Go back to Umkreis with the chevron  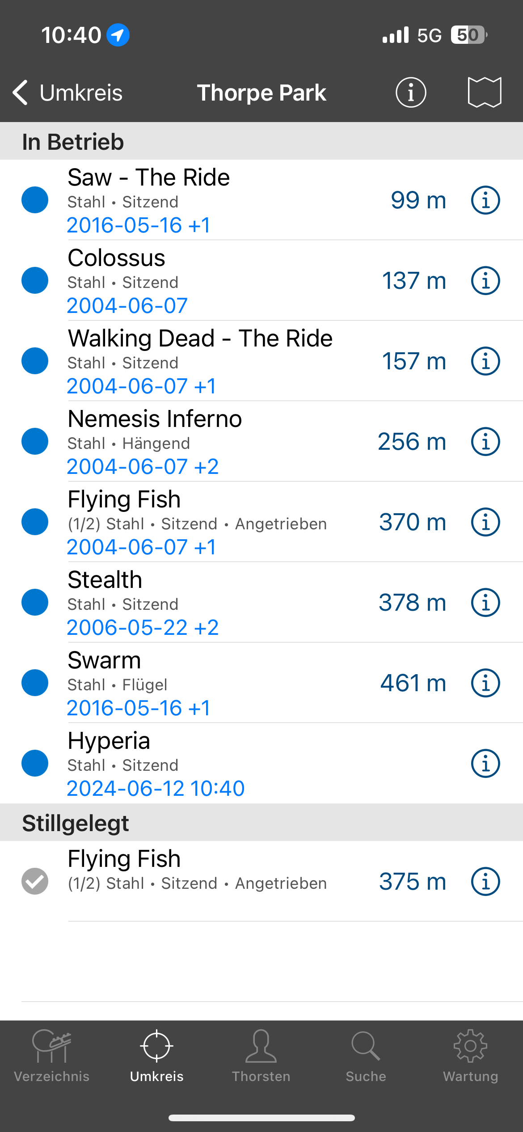pos(21,93)
